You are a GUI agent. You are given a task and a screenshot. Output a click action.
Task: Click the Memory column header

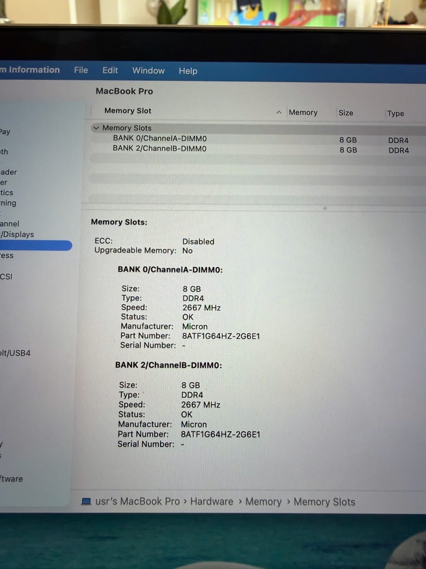tap(303, 112)
